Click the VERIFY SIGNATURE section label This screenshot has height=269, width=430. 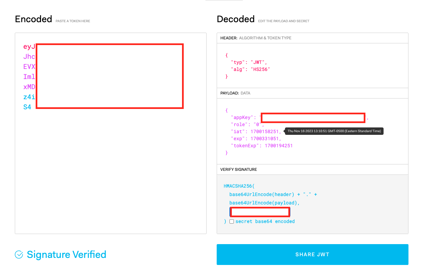coord(239,169)
